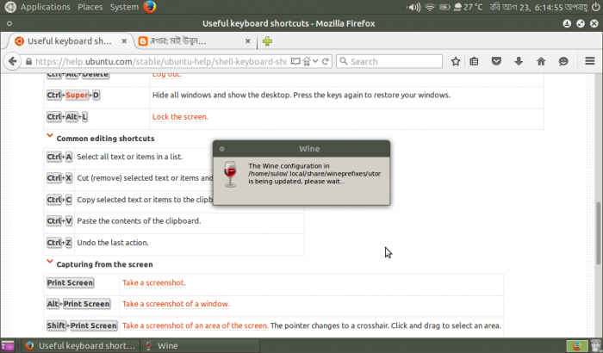The width and height of the screenshot is (603, 353).
Task: Click the Print Screen key label
Action: (x=70, y=282)
